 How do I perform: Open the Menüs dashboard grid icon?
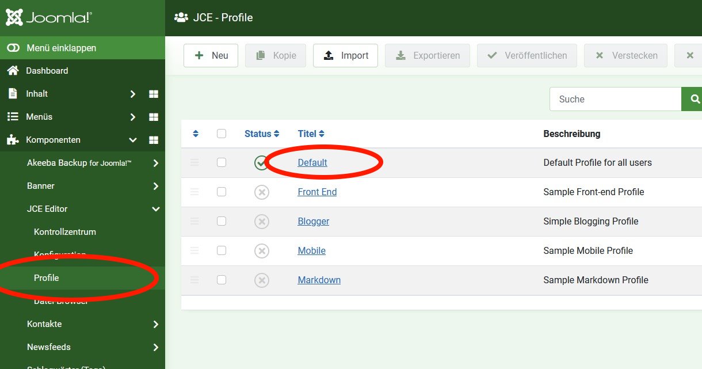coord(154,117)
